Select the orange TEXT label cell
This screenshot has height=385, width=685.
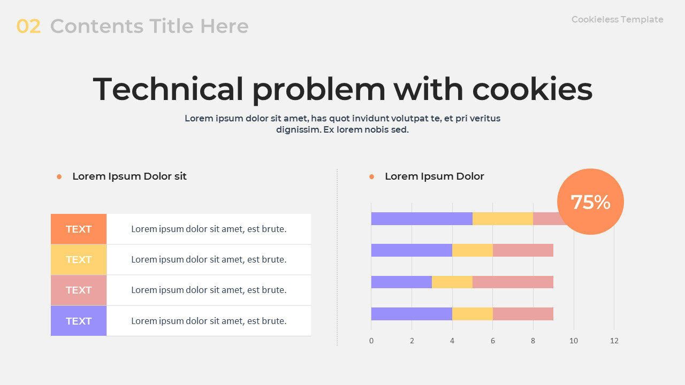[x=79, y=229]
